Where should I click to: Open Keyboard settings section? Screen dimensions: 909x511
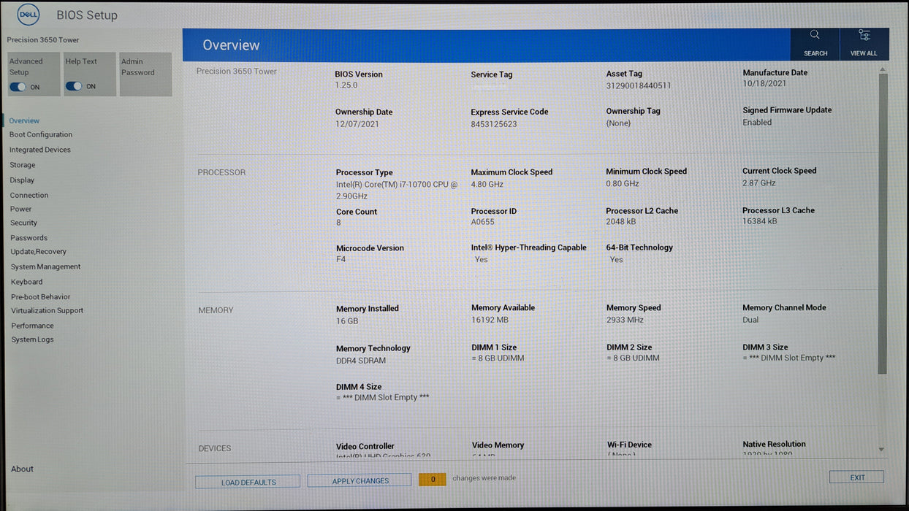click(27, 282)
